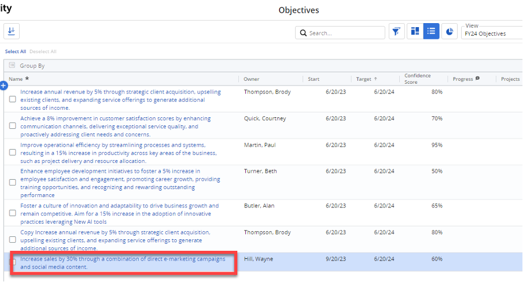Switch to board card view icon
Image resolution: width=523 pixels, height=282 pixels.
[x=415, y=31]
